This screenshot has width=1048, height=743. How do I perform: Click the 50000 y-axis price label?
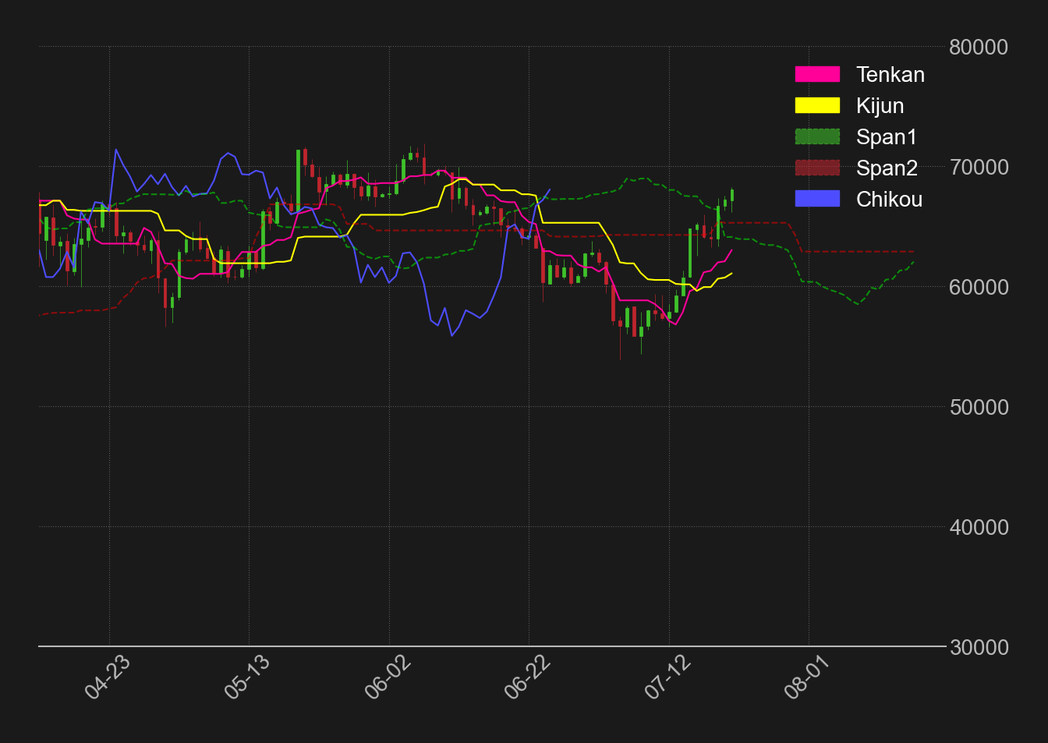pos(979,407)
